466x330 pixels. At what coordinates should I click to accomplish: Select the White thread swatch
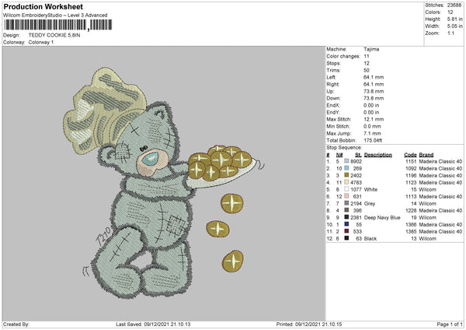click(x=346, y=189)
